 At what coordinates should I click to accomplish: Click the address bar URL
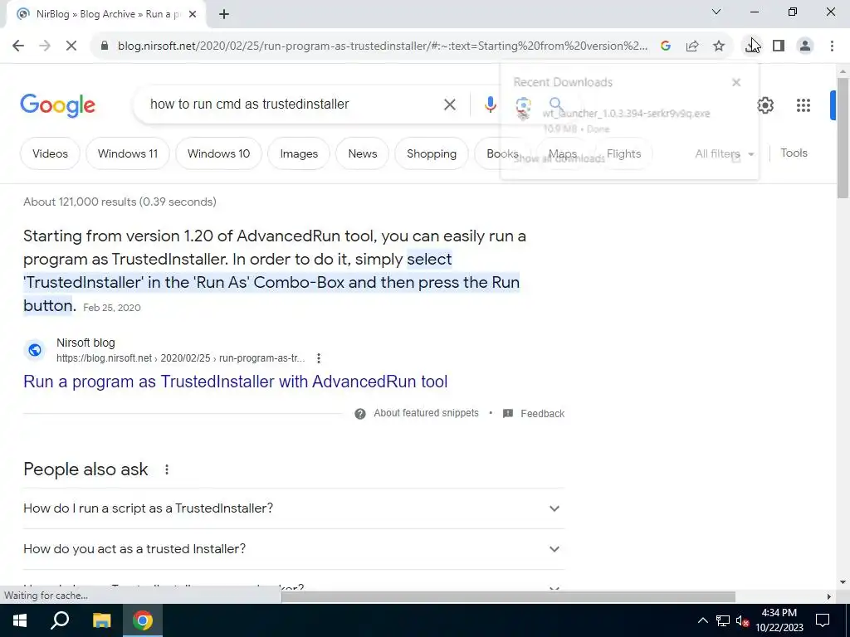click(382, 46)
